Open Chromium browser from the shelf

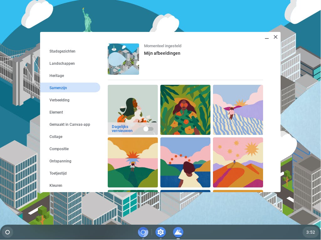click(x=143, y=232)
